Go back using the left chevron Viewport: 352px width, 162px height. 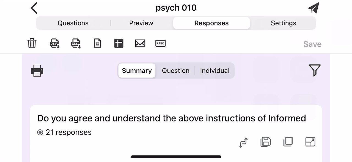[34, 8]
